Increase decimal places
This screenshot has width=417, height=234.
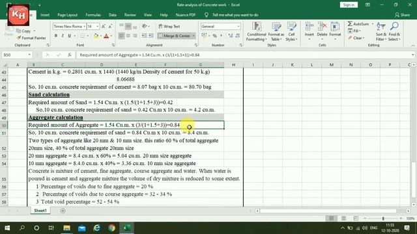click(x=230, y=36)
